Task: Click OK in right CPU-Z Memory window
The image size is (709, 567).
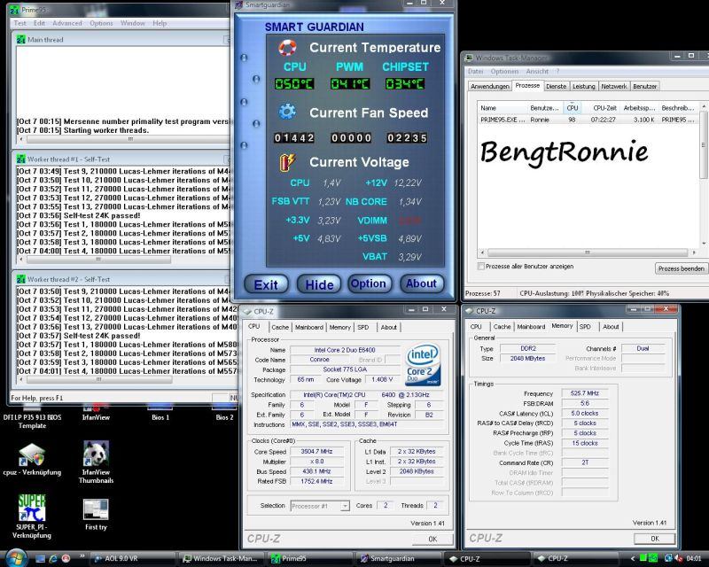Action: pos(654,538)
